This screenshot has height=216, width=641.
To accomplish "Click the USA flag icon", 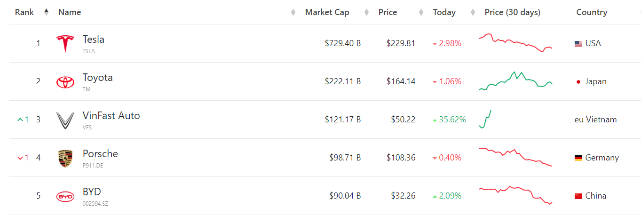I will [578, 44].
